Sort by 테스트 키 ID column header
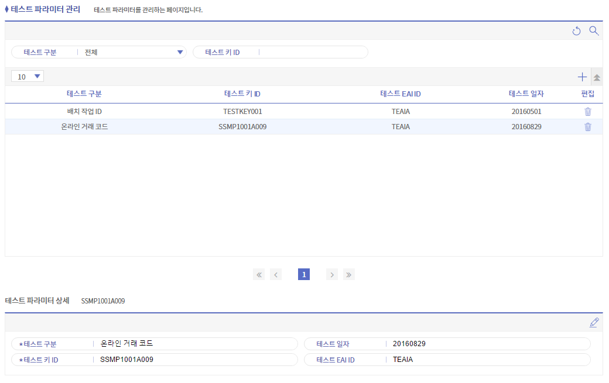This screenshot has width=609, height=383. coord(242,94)
